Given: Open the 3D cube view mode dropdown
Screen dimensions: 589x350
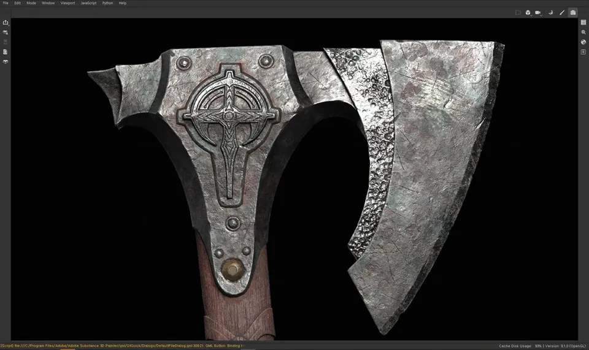Looking at the screenshot, I should pos(528,12).
